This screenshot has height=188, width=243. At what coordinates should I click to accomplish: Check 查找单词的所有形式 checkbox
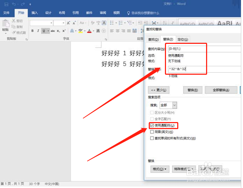click(152, 138)
